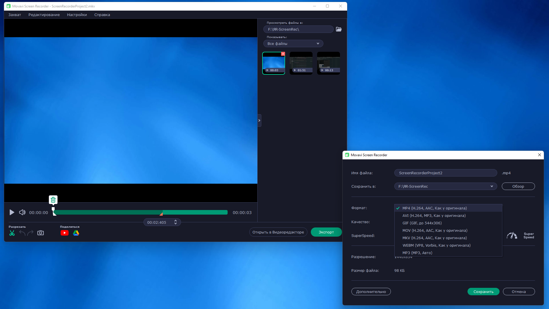The width and height of the screenshot is (549, 309).
Task: Click the orange marker on timeline
Action: tap(161, 214)
